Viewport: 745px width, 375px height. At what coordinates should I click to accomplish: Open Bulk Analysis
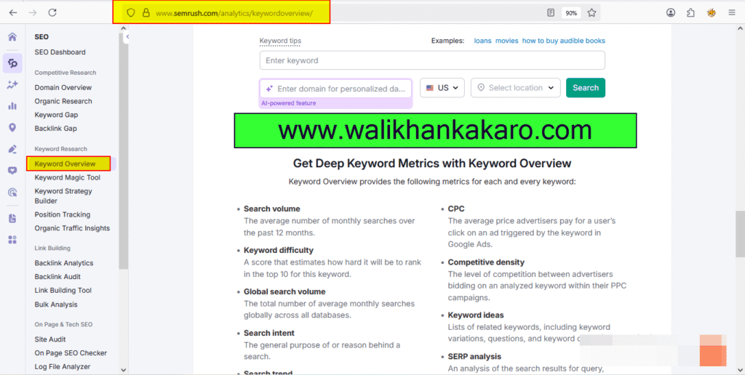(56, 305)
